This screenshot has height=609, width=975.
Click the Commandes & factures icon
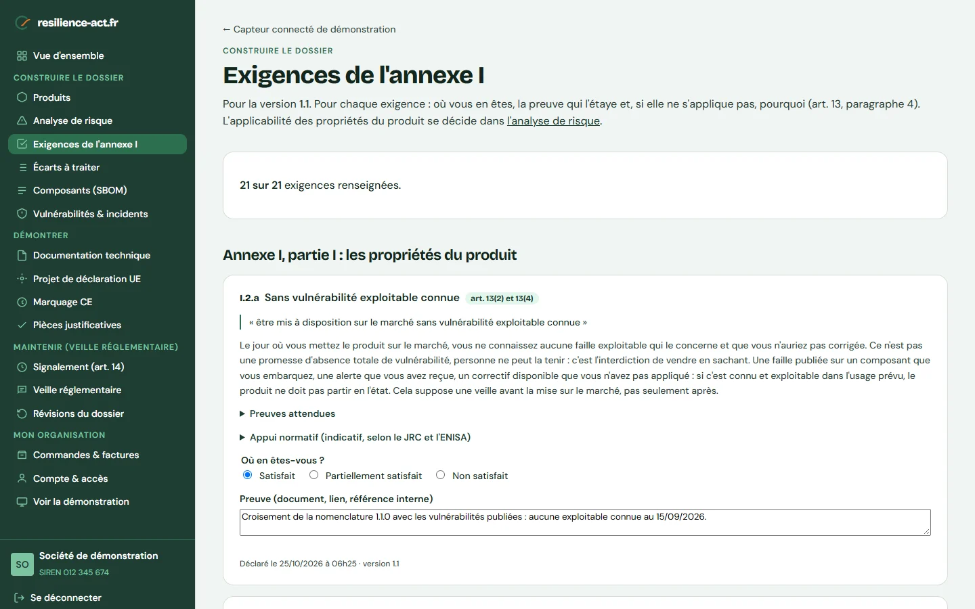tap(22, 455)
